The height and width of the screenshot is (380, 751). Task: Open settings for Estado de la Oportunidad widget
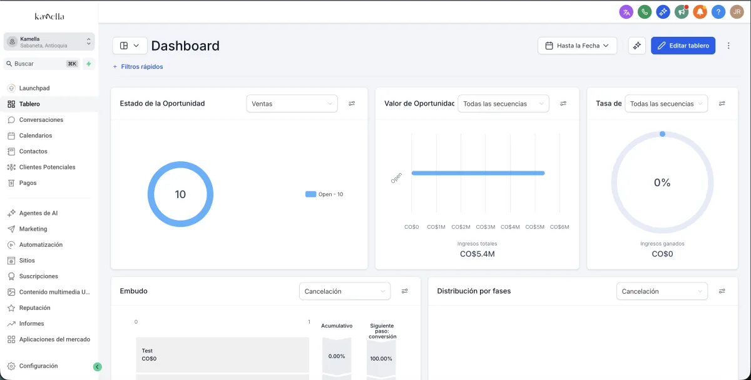(x=352, y=104)
